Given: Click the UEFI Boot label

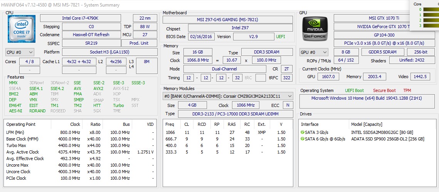Looking at the screenshot, I should pos(355,90).
